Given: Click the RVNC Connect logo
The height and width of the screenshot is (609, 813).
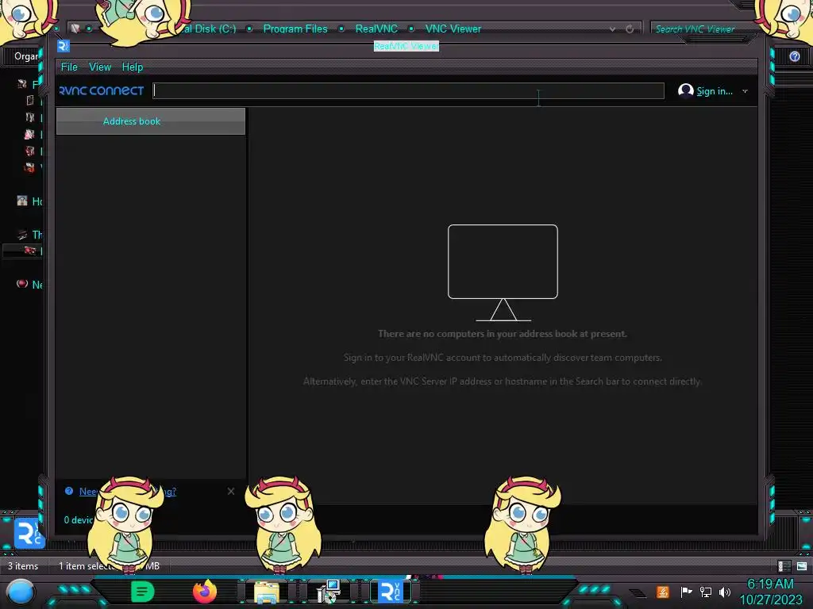Looking at the screenshot, I should pos(102,90).
